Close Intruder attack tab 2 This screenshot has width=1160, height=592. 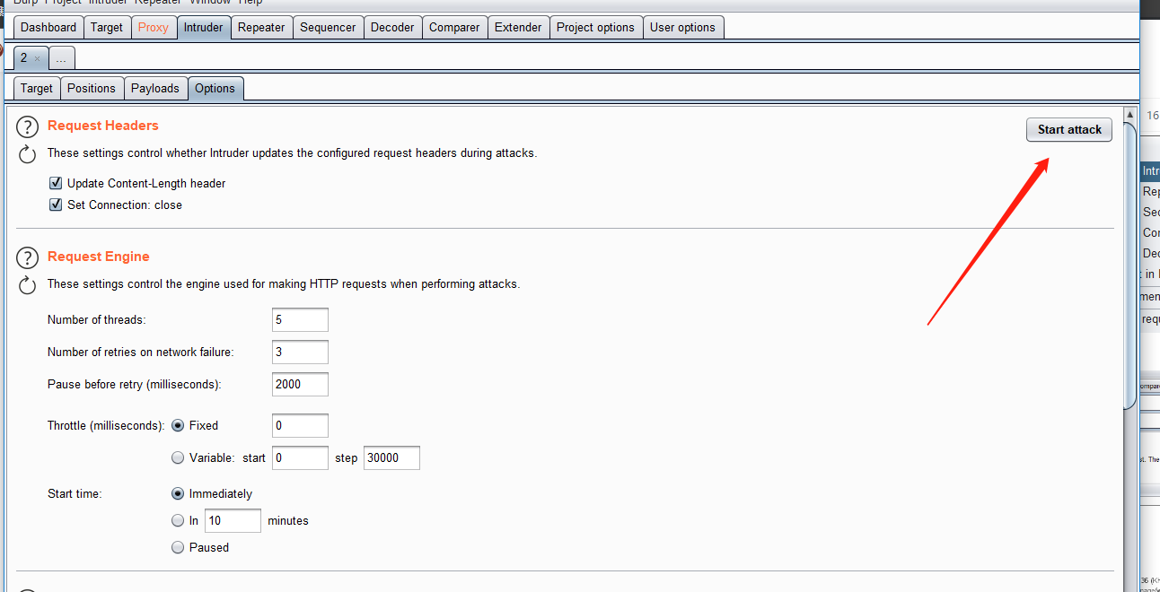click(37, 58)
